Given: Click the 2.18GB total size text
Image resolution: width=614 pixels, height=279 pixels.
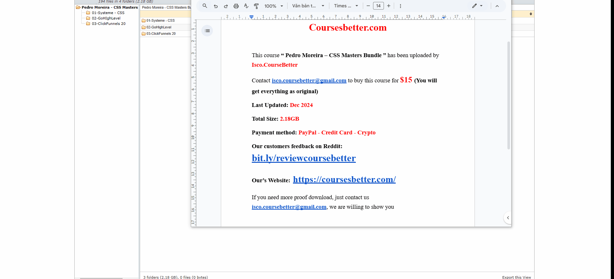Looking at the screenshot, I should tap(289, 119).
